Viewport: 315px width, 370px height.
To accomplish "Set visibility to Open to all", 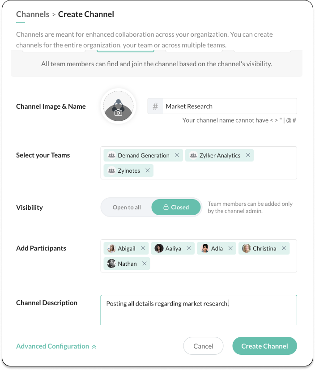I will (x=127, y=208).
